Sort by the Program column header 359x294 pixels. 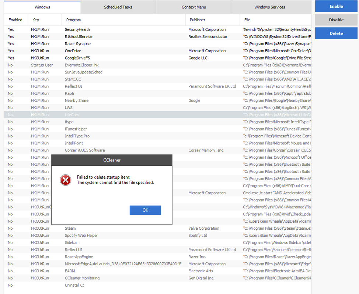pos(123,20)
